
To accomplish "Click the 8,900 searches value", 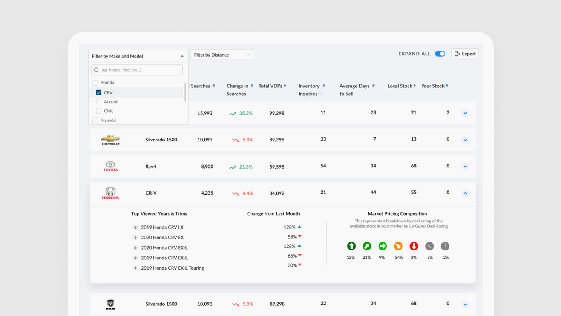I will 207,167.
